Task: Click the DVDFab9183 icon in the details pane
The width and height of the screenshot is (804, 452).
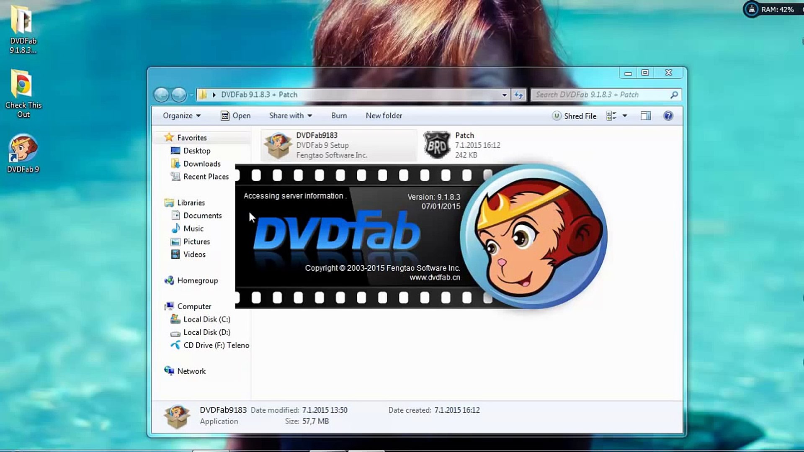Action: pos(177,416)
